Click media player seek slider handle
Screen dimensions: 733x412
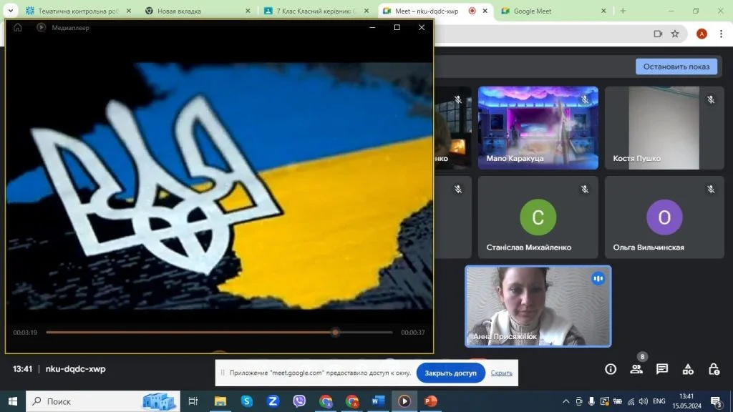tap(335, 333)
